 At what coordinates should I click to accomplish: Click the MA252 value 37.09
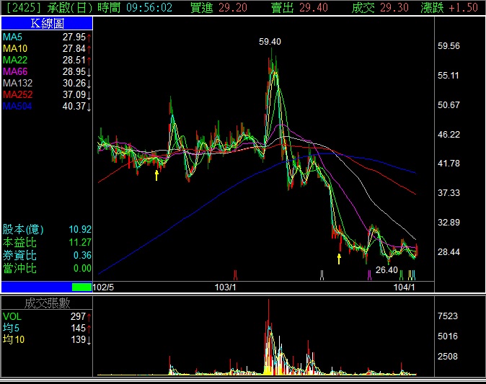tap(74, 94)
